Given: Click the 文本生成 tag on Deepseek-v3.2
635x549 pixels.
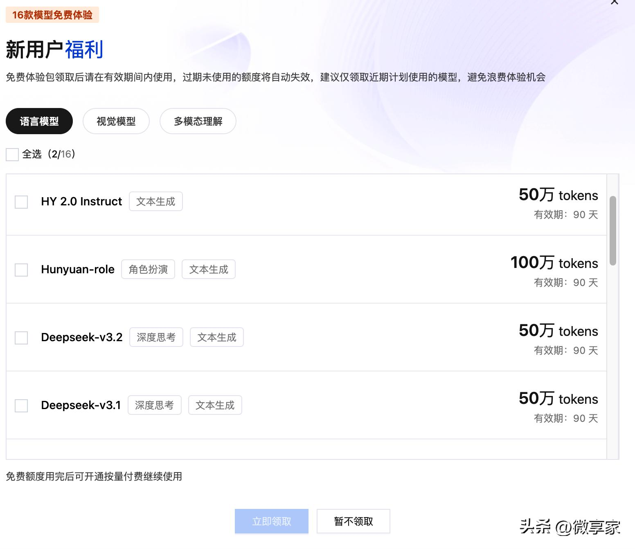Looking at the screenshot, I should coord(217,337).
